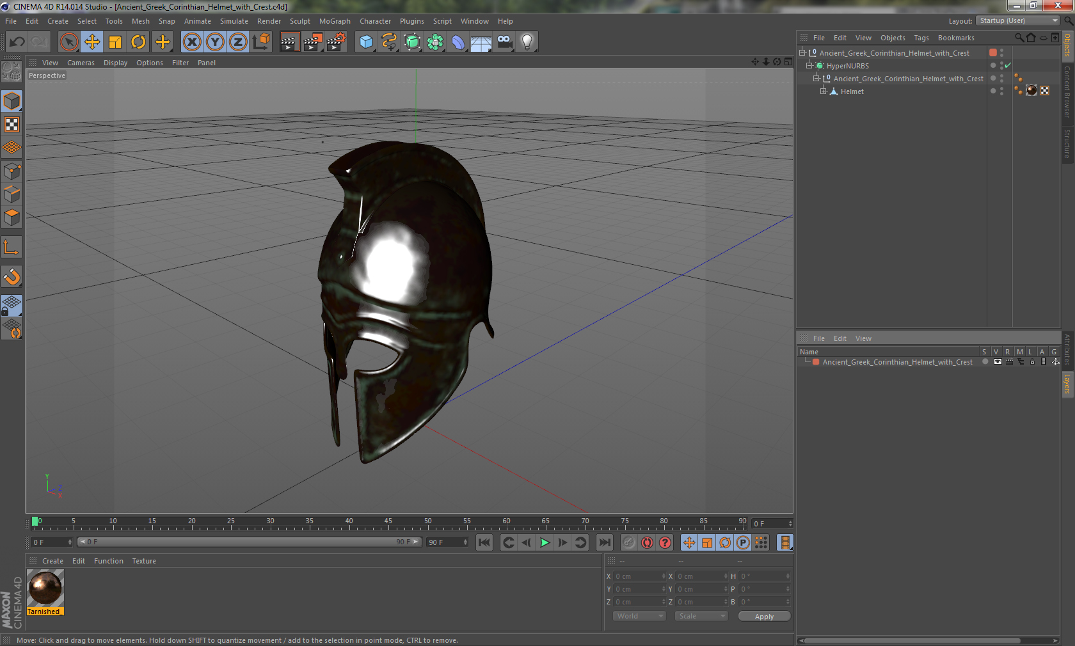Image resolution: width=1075 pixels, height=646 pixels.
Task: Add a floor environment object
Action: pos(481,42)
